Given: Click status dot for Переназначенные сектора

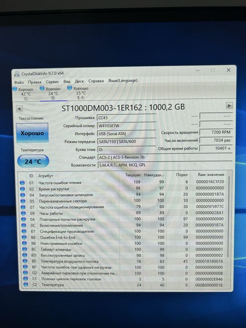Looking at the screenshot, I should pyautogui.click(x=23, y=201).
